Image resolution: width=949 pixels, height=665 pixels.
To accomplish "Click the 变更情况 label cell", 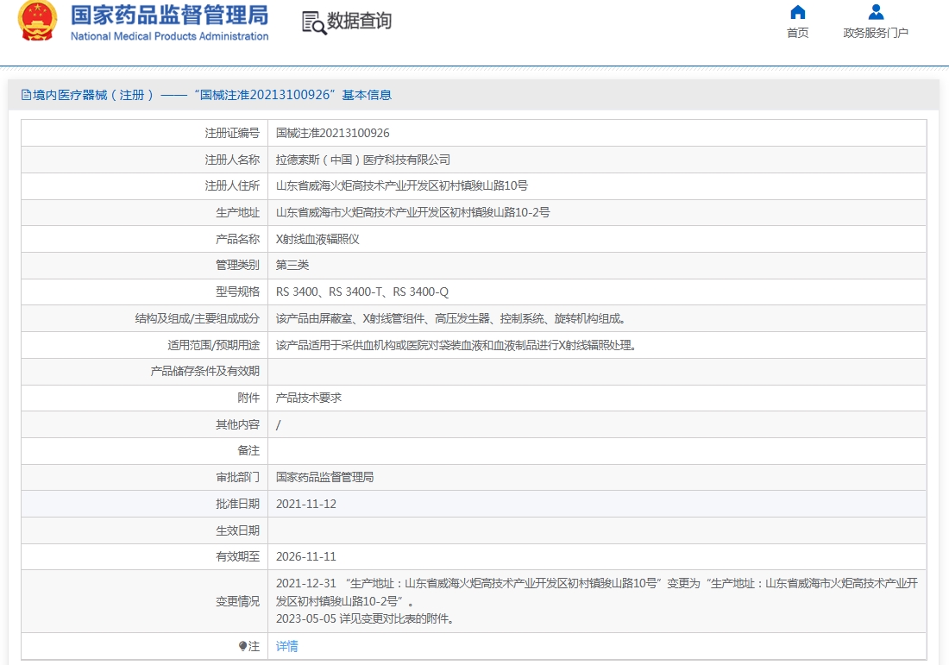I will click(145, 601).
